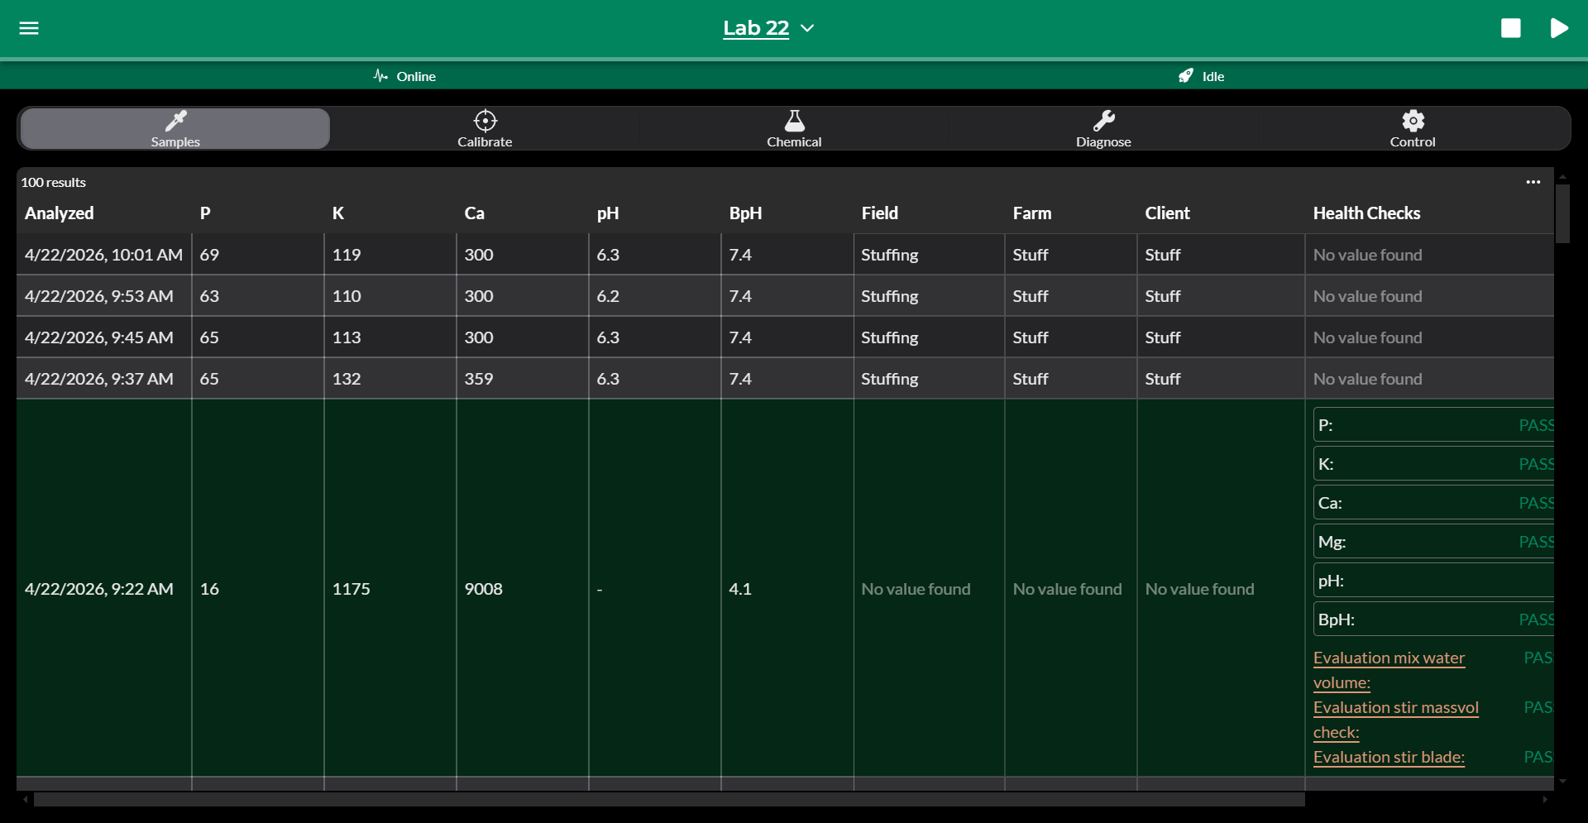Open Evaluation mix water volume link
This screenshot has width=1588, height=823.
coord(1389,670)
